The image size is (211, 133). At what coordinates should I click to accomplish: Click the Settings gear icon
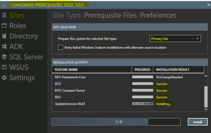point(4,78)
